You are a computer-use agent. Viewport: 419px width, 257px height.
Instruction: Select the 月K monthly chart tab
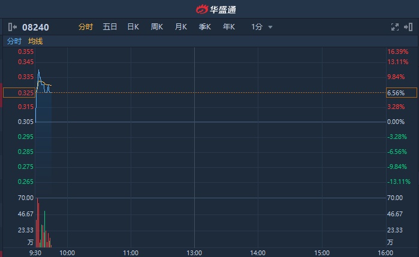[181, 27]
